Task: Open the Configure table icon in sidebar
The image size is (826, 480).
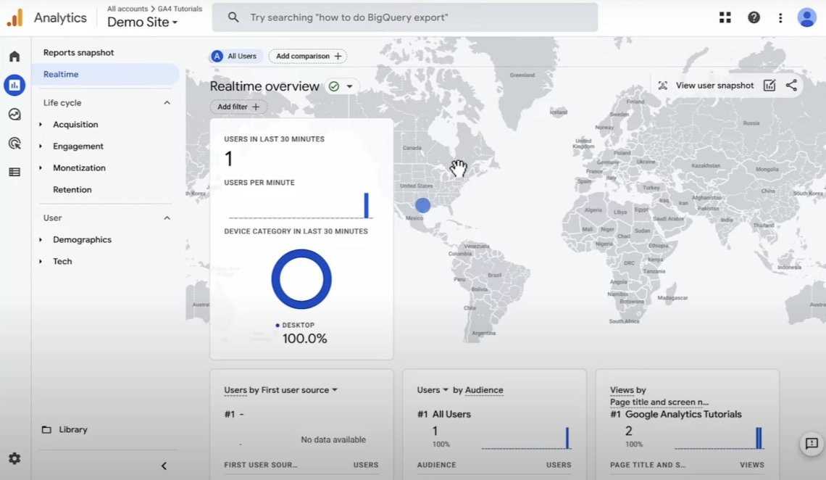Action: 14,173
